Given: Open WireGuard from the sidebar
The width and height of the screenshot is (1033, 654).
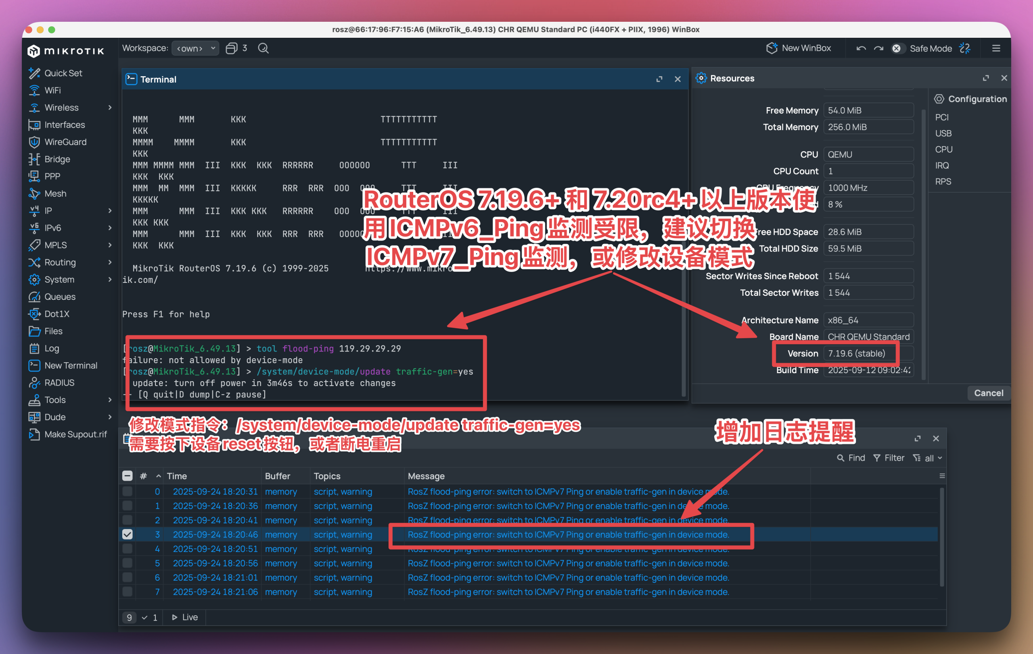Looking at the screenshot, I should tap(65, 142).
